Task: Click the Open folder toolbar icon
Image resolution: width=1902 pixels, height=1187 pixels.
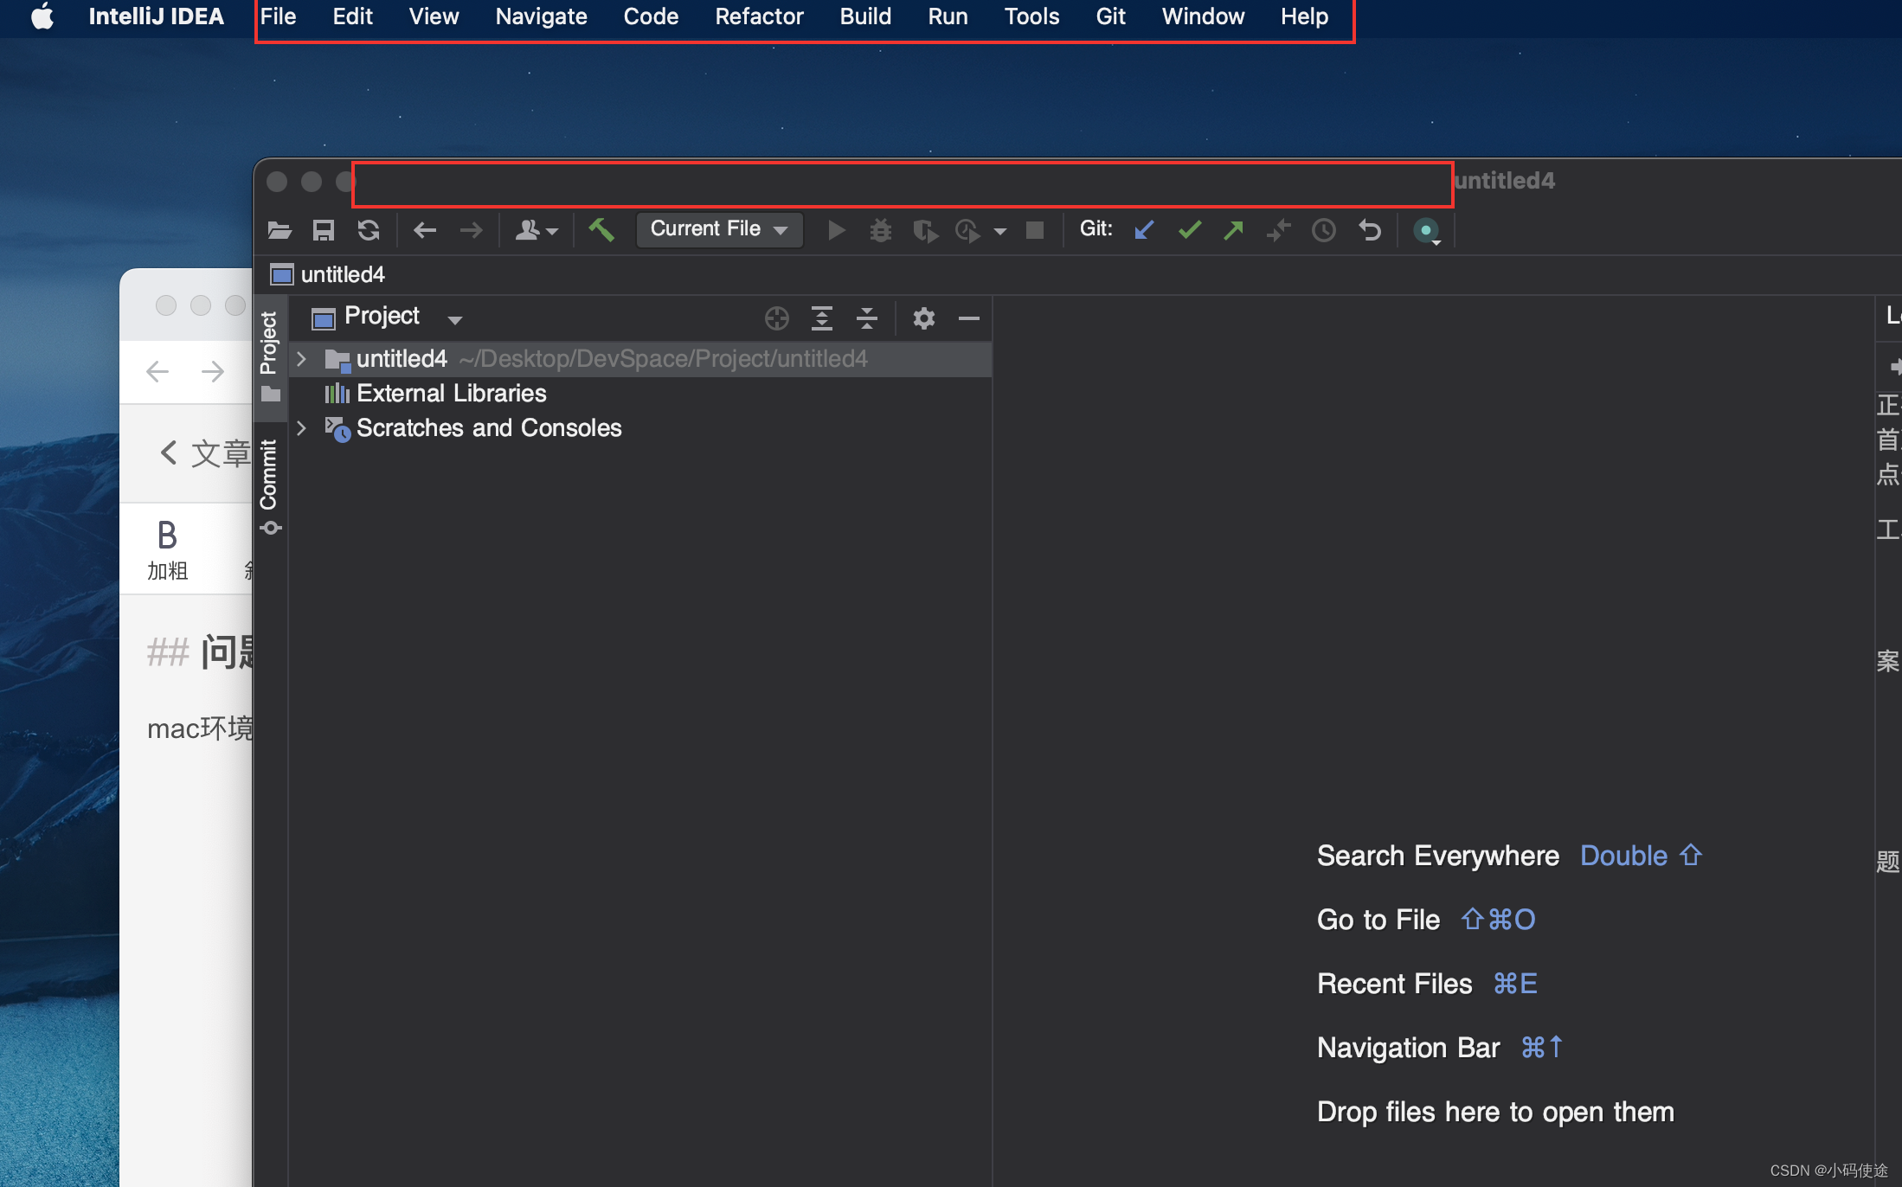Action: point(279,230)
